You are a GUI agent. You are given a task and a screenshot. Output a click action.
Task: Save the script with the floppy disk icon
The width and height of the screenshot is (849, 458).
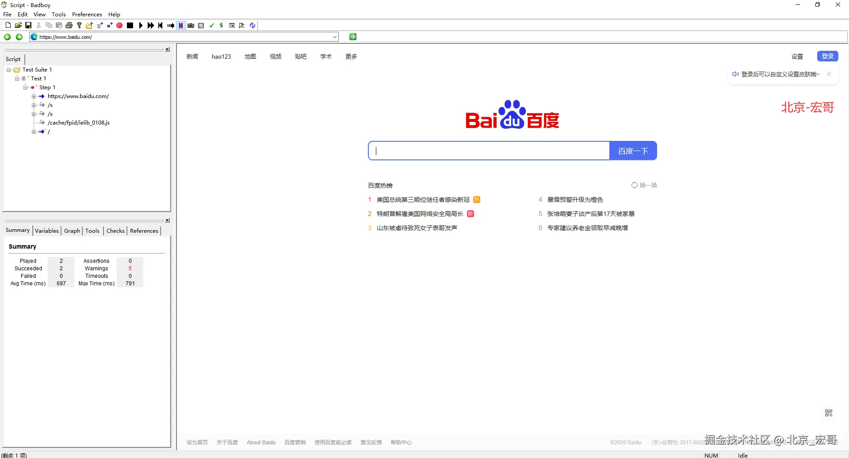pyautogui.click(x=28, y=26)
